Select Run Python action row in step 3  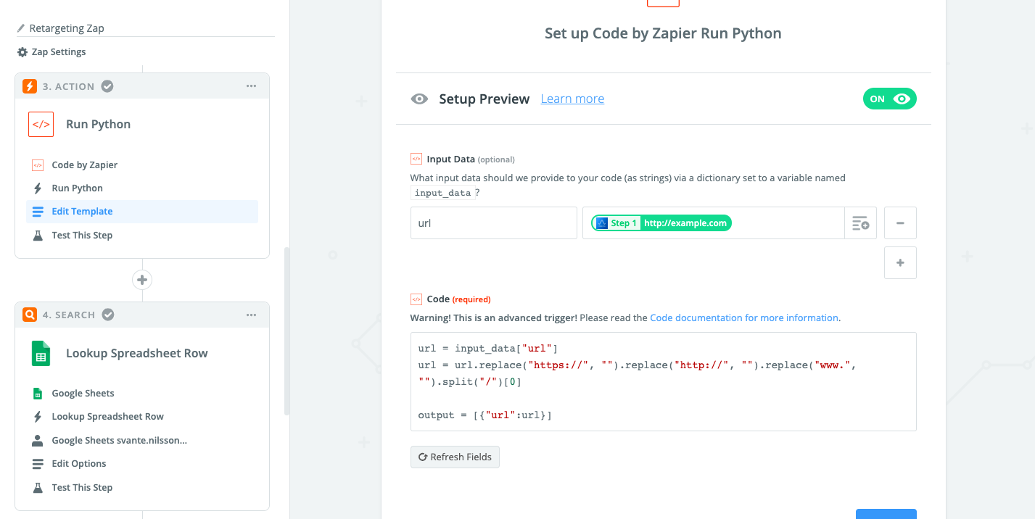tap(142, 188)
